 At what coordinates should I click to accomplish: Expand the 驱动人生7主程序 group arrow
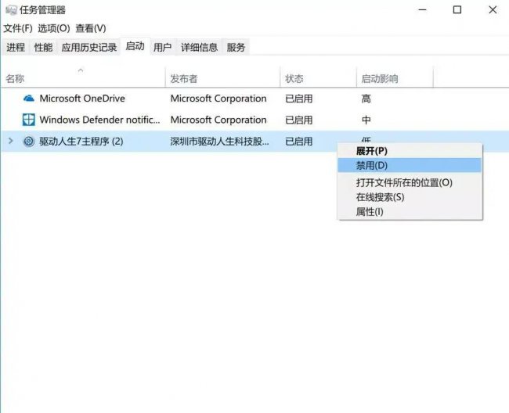pyautogui.click(x=10, y=141)
